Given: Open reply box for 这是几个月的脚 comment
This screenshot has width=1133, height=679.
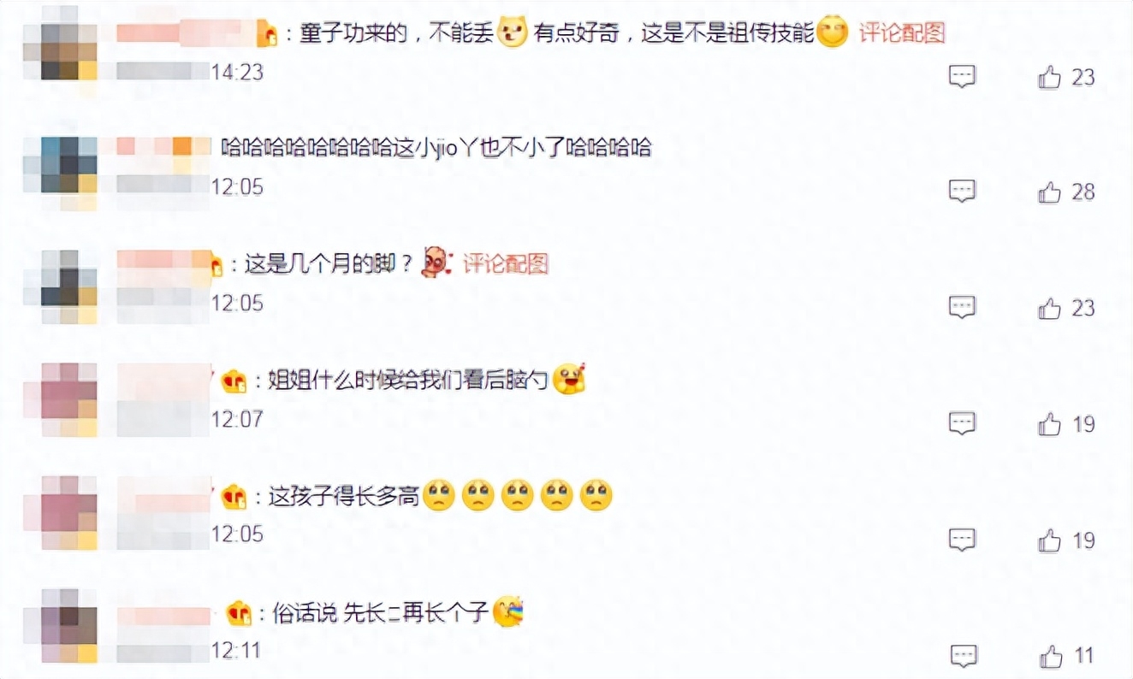Looking at the screenshot, I should point(963,308).
